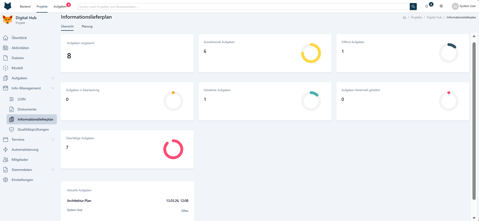Screen dimensions: 479x221
Task: Click the Ausstehende Aufgaben value 6
Action: click(x=205, y=51)
